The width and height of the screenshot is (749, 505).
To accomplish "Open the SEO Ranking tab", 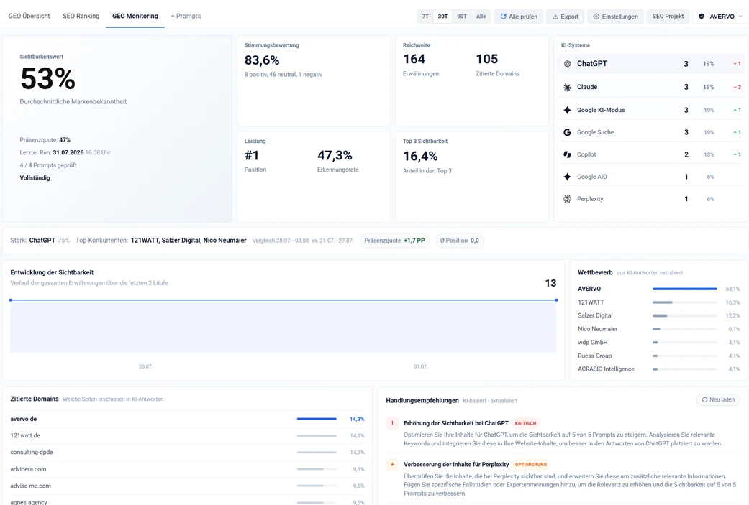I will tap(81, 16).
